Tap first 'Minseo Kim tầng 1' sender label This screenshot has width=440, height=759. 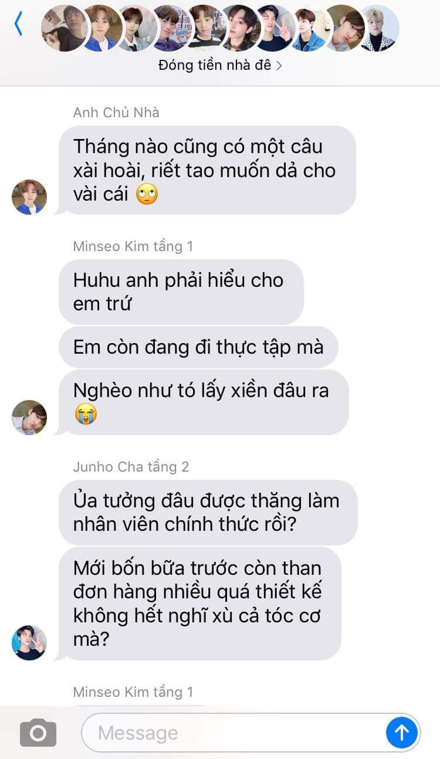click(x=133, y=246)
